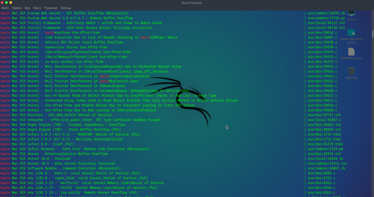Click the path osx/remote/16874.rb
Viewport: 374px width, 197px height.
tap(327, 13)
